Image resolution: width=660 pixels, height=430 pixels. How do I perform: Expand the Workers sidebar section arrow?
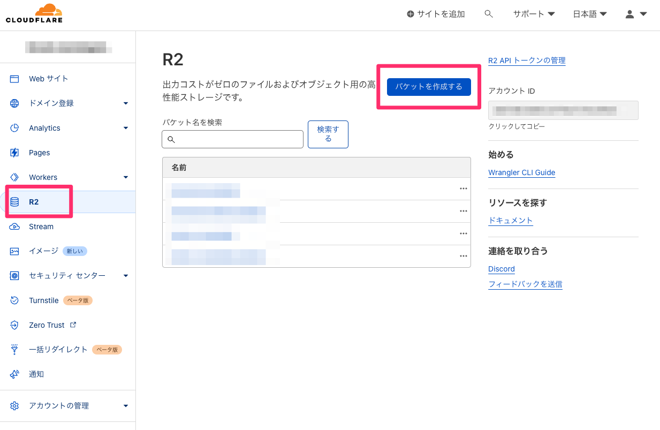pyautogui.click(x=126, y=177)
